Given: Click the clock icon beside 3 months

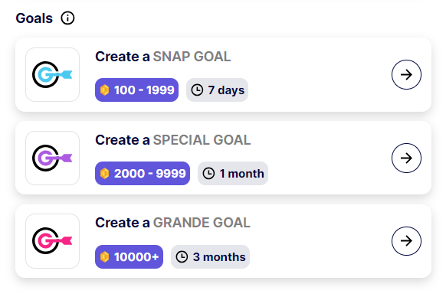Looking at the screenshot, I should coord(182,257).
